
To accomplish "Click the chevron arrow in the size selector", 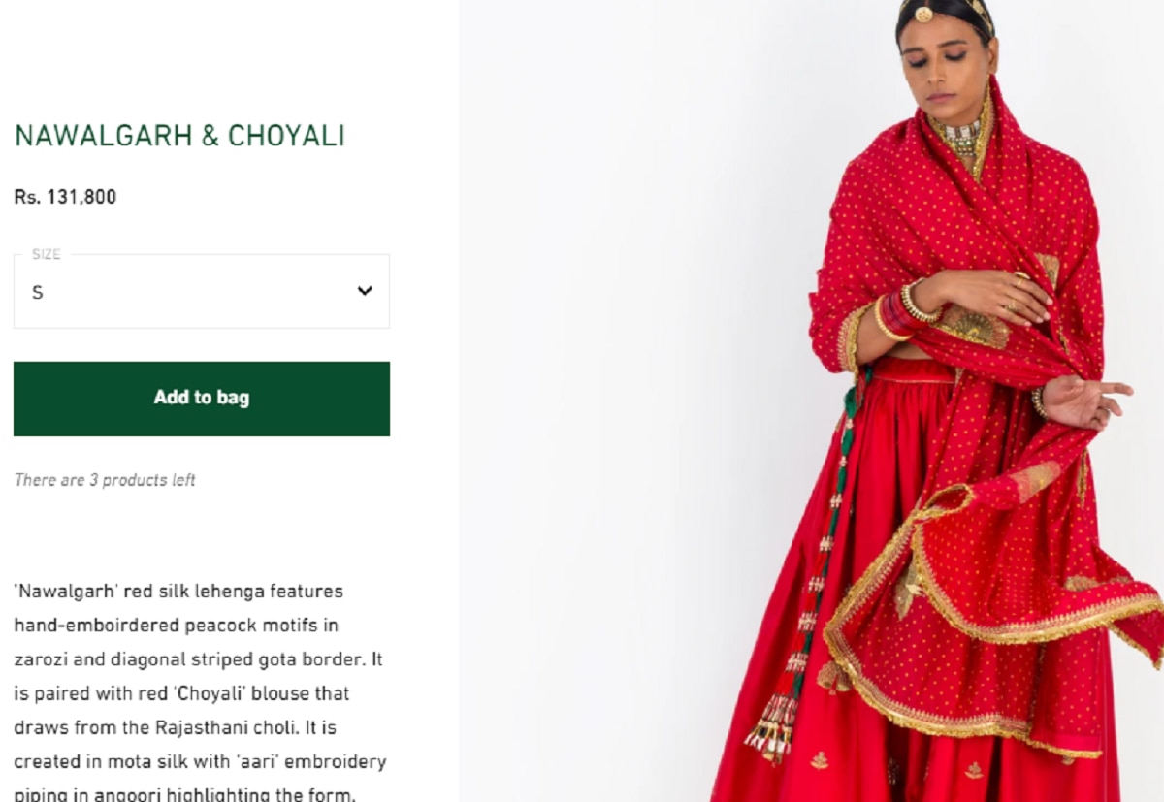I will point(365,290).
